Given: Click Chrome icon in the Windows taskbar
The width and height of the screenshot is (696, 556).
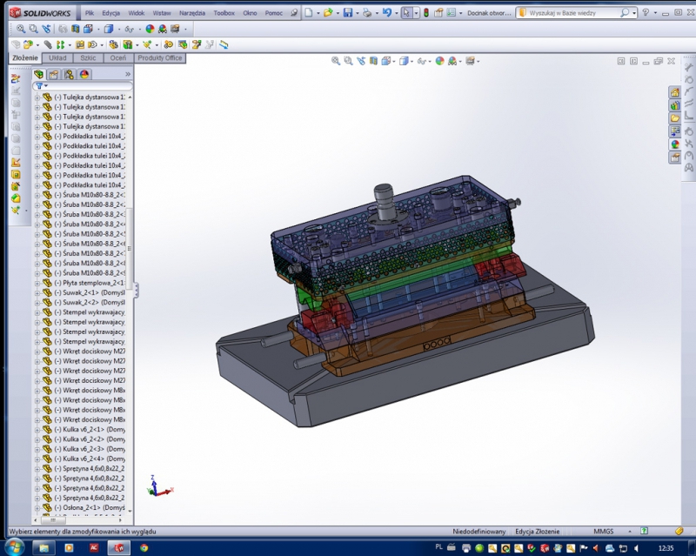Looking at the screenshot, I should tap(144, 547).
